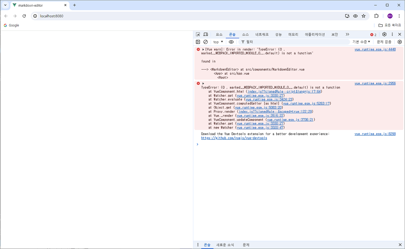
Task: Open the 네트워크 tab
Action: (262, 34)
